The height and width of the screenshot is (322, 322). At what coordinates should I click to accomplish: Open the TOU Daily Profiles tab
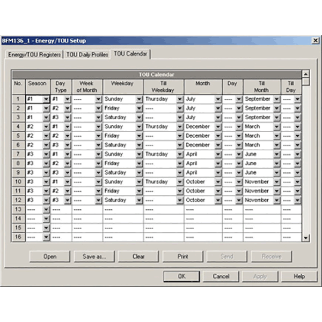pos(87,54)
